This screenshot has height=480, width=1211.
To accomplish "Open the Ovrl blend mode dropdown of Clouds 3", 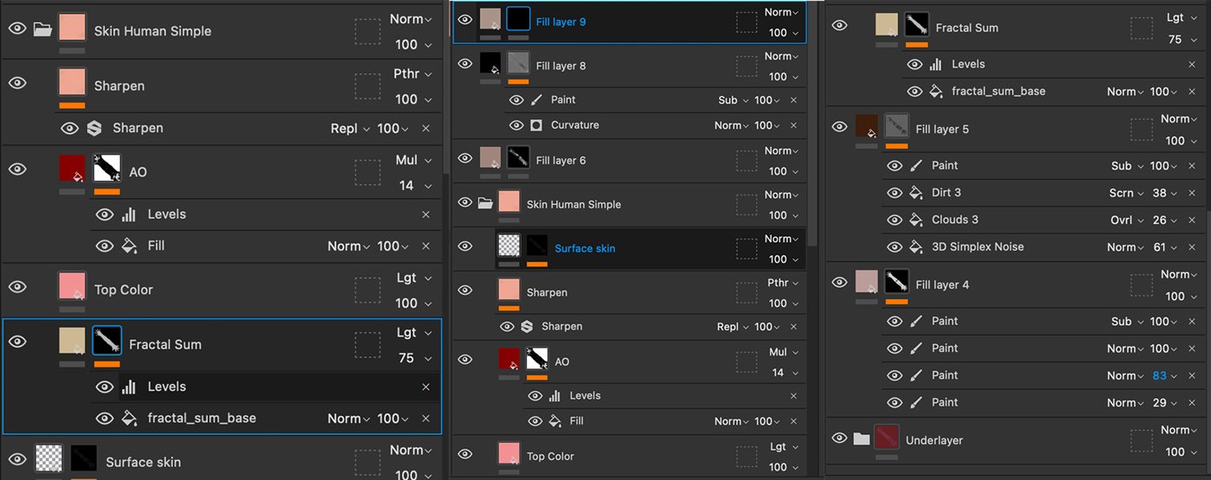I will coord(1126,220).
